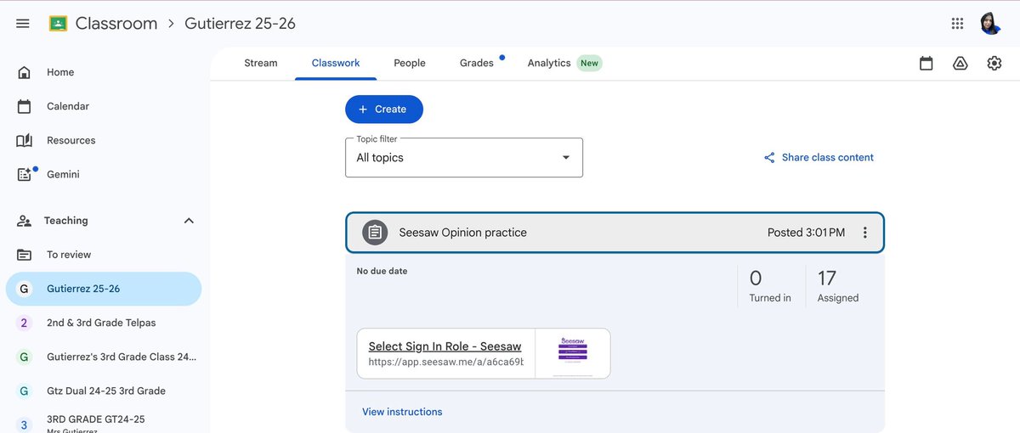
Task: Open 2nd & 3rd Grade Telpas class
Action: click(x=102, y=323)
